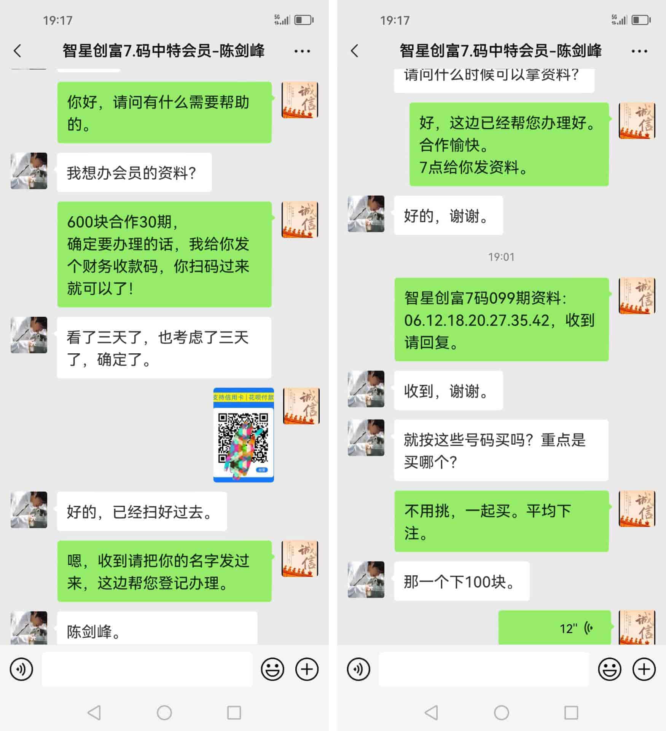666x731 pixels.
Task: Open the plus attachments menu in left chat
Action: 307,669
